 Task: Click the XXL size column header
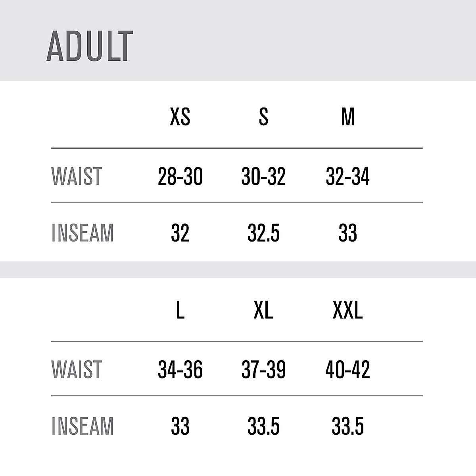pos(348,310)
